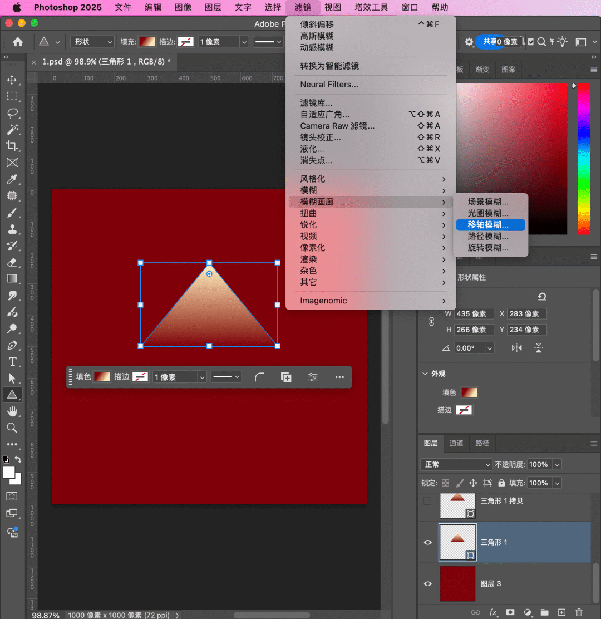The width and height of the screenshot is (601, 619).
Task: Show the 三角形 1 拷贝 layer
Action: (x=427, y=501)
